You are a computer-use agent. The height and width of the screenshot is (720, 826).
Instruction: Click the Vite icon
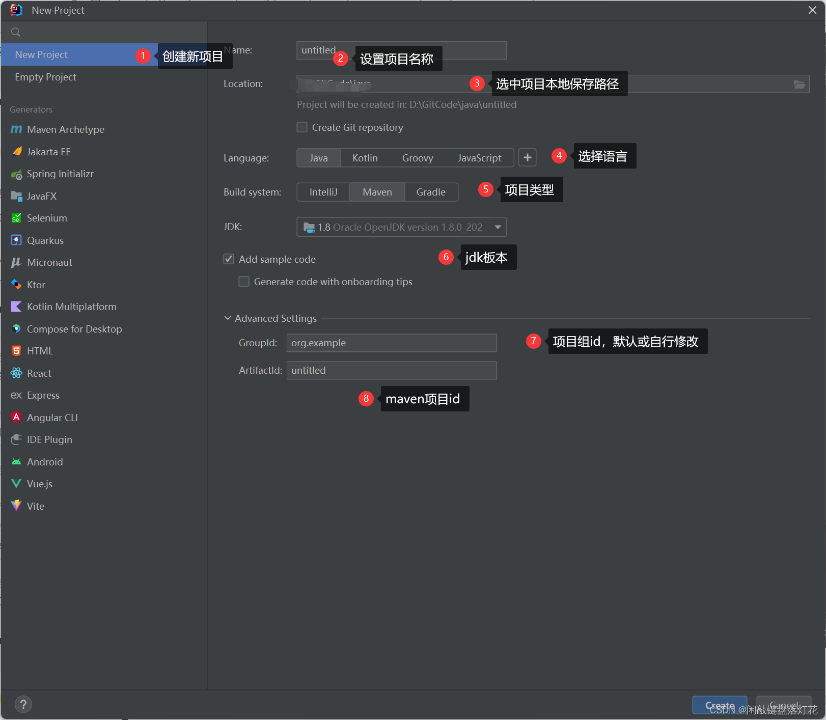tap(16, 506)
